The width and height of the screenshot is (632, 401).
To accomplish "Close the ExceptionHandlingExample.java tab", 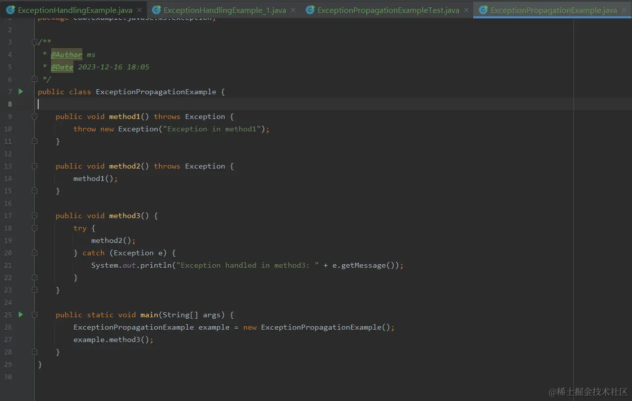I will [139, 10].
